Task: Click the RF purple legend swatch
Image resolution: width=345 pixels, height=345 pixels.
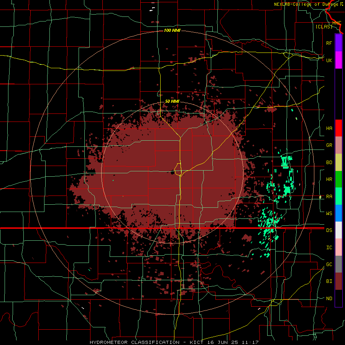Action: (x=338, y=43)
